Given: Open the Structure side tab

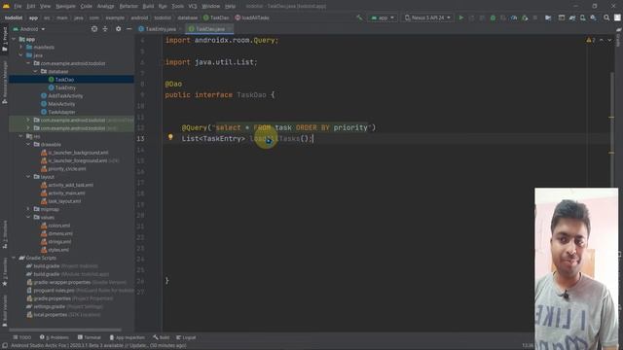Looking at the screenshot, I should (x=4, y=234).
